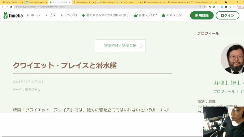This screenshot has width=244, height=137.
Task: Open the 芸能人ブログ link
Action: (148, 15)
